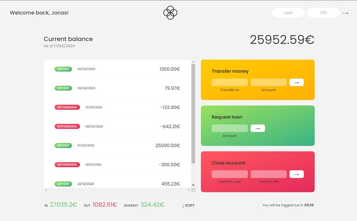Click the loan Amount input field

click(x=230, y=128)
